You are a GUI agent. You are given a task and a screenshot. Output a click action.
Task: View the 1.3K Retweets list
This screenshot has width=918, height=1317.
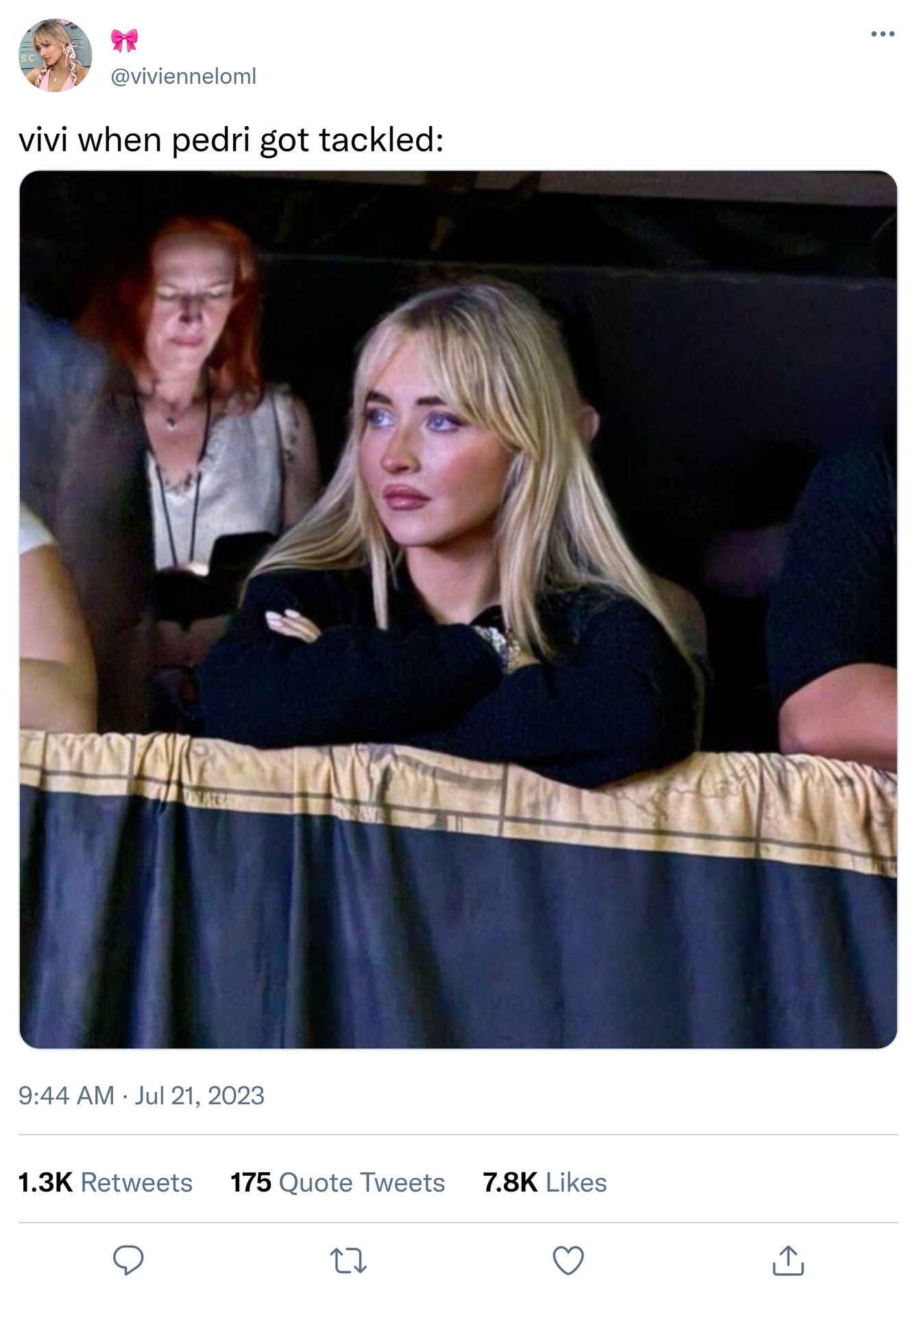(x=106, y=1183)
